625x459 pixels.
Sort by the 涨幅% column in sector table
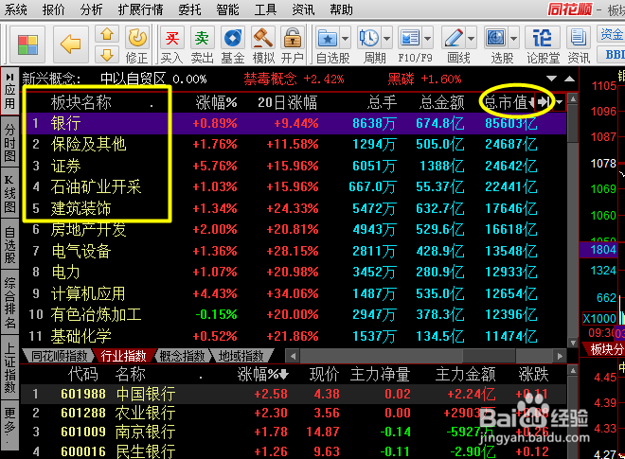pyautogui.click(x=217, y=103)
